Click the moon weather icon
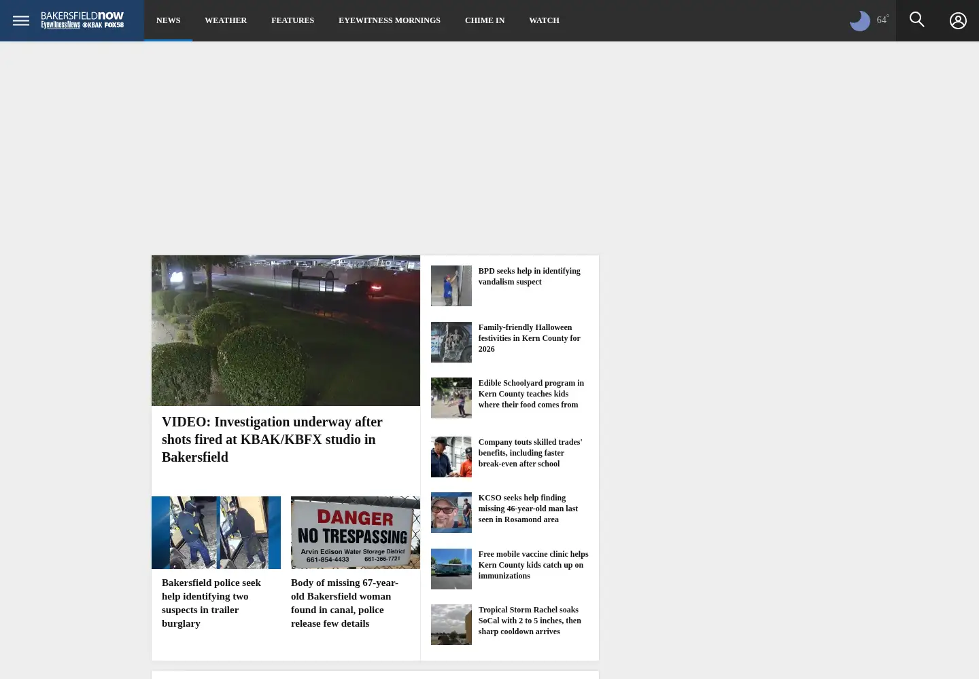979x679 pixels. [x=860, y=20]
